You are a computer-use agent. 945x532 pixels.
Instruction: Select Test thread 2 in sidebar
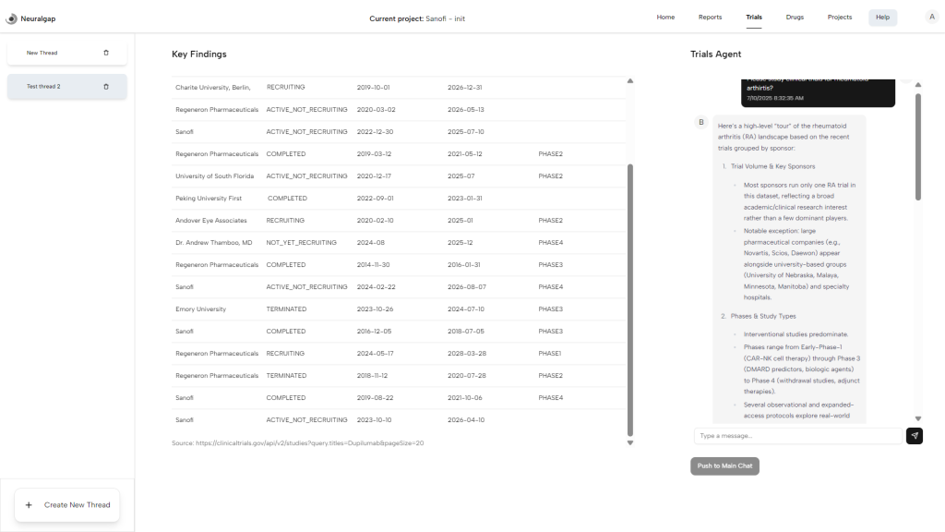[x=66, y=86]
